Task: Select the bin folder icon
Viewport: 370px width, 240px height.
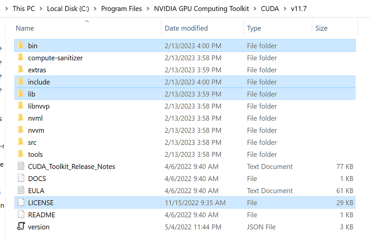Action: 21,45
